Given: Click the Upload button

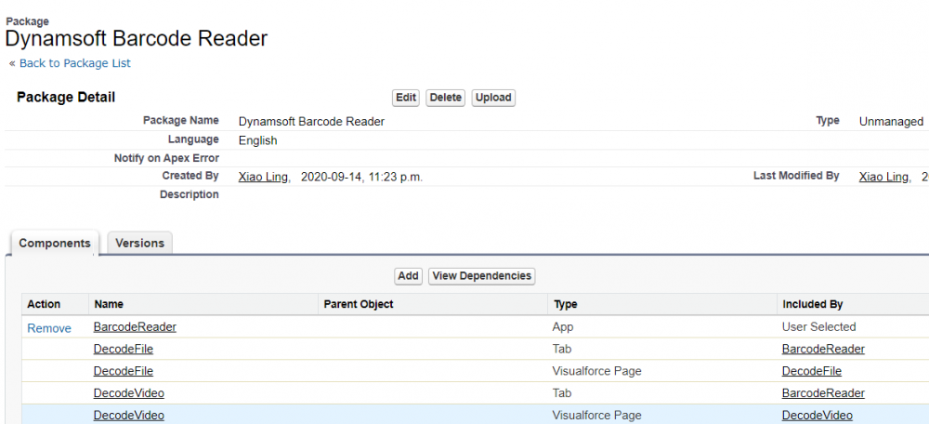Looking at the screenshot, I should 493,98.
